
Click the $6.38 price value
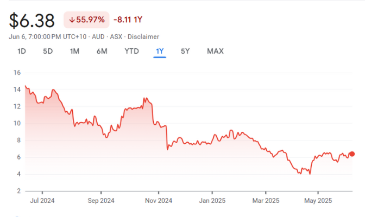point(32,21)
